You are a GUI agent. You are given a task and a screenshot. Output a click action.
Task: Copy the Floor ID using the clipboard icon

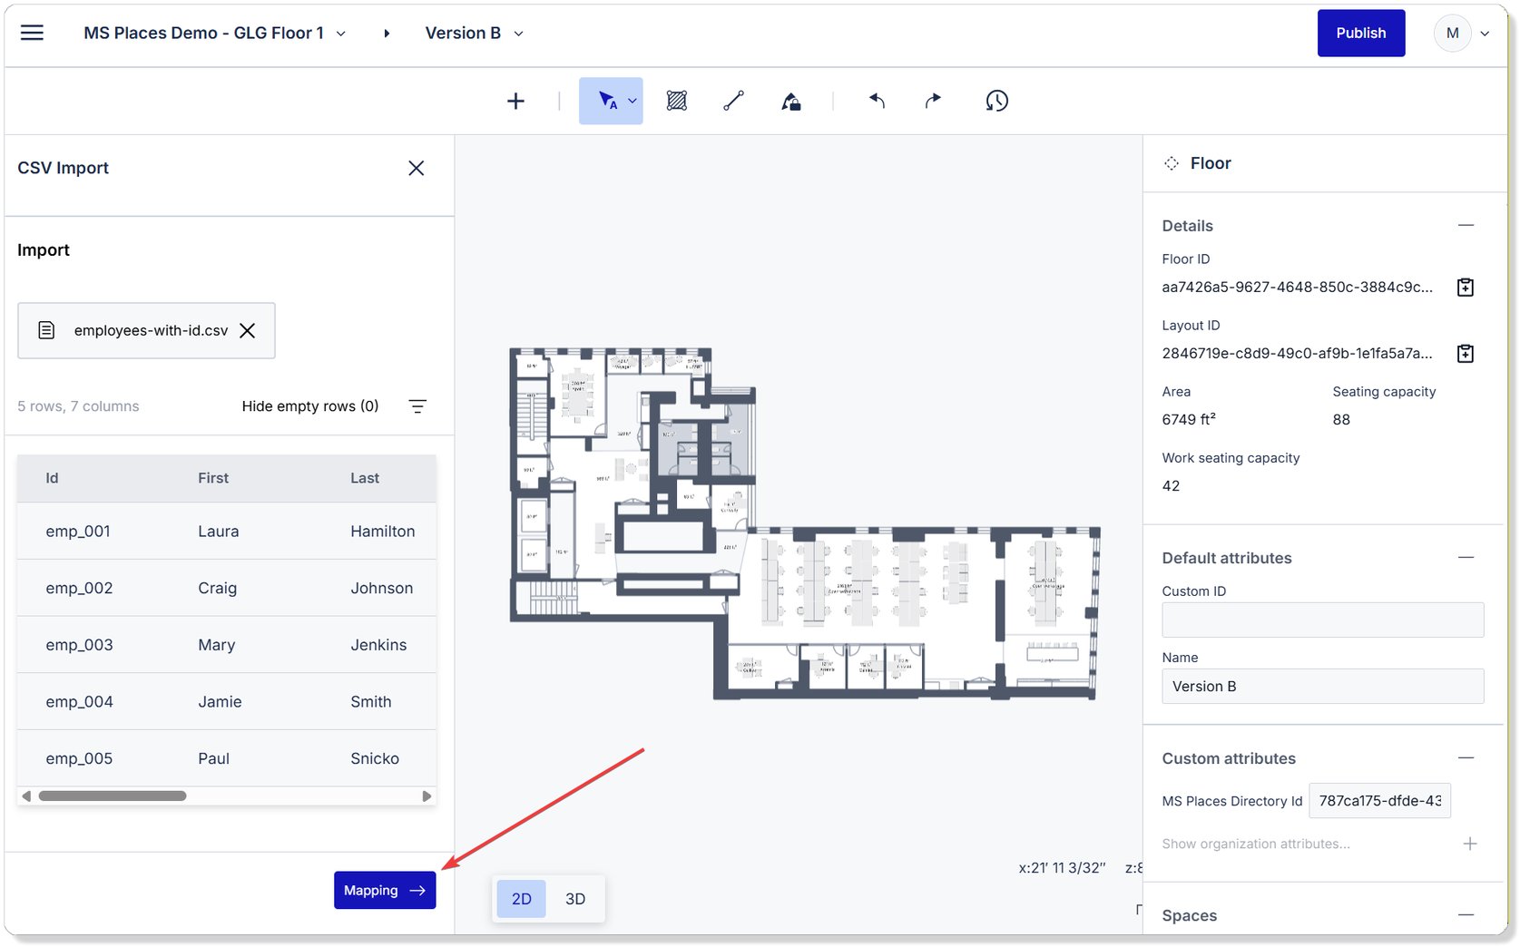pyautogui.click(x=1465, y=288)
